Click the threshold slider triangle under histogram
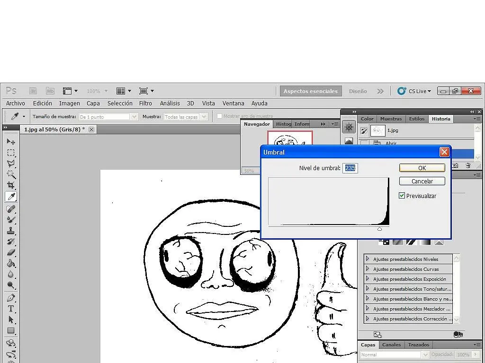The height and width of the screenshot is (363, 485). [379, 229]
